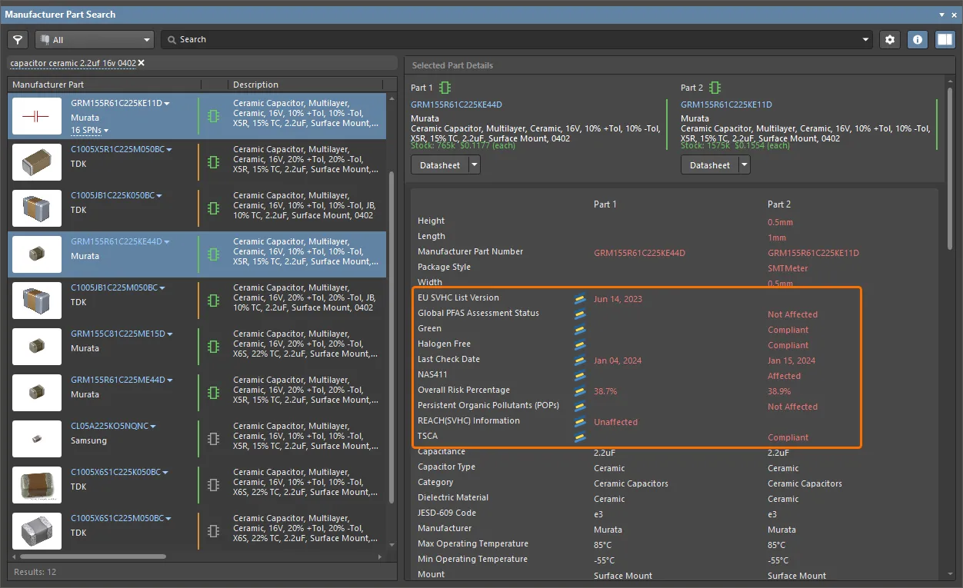
Task: Toggle the comparison split view button
Action: [945, 39]
